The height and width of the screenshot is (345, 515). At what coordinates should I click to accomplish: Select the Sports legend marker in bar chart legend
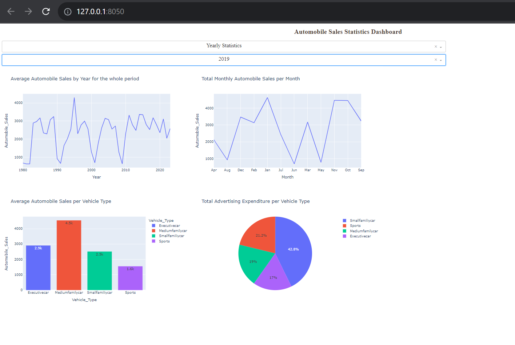pyautogui.click(x=154, y=241)
